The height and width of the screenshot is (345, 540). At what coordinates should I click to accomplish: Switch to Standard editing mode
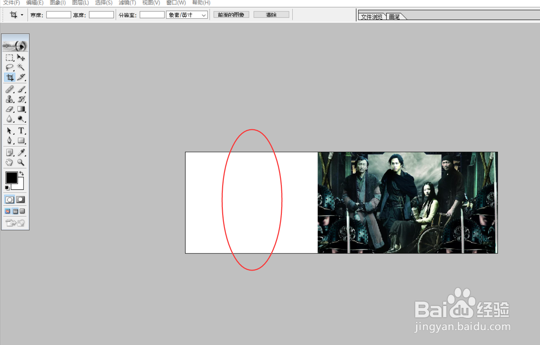coord(10,200)
